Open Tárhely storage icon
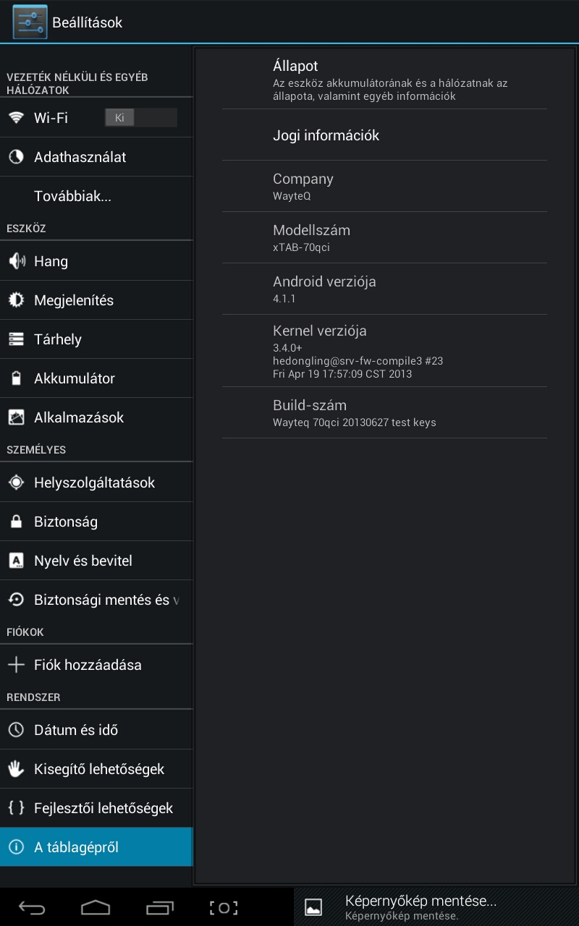579x926 pixels. click(x=16, y=339)
